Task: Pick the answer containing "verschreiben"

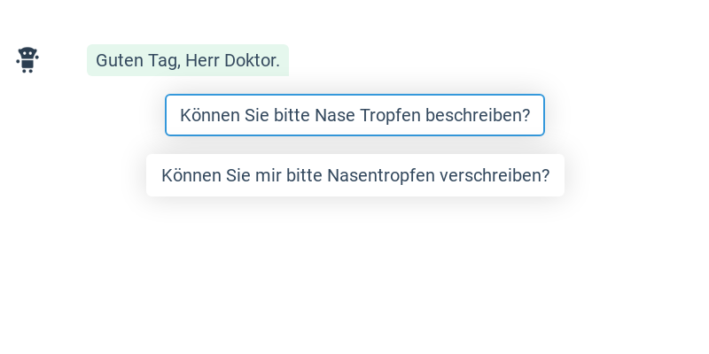Action: pyautogui.click(x=354, y=175)
